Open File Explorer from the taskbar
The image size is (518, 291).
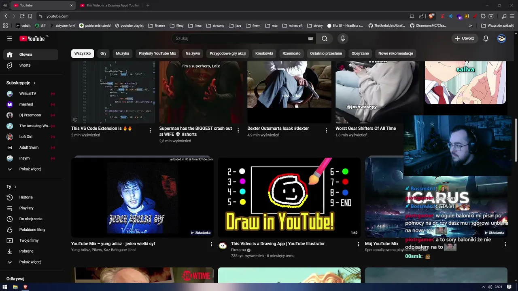(15, 287)
